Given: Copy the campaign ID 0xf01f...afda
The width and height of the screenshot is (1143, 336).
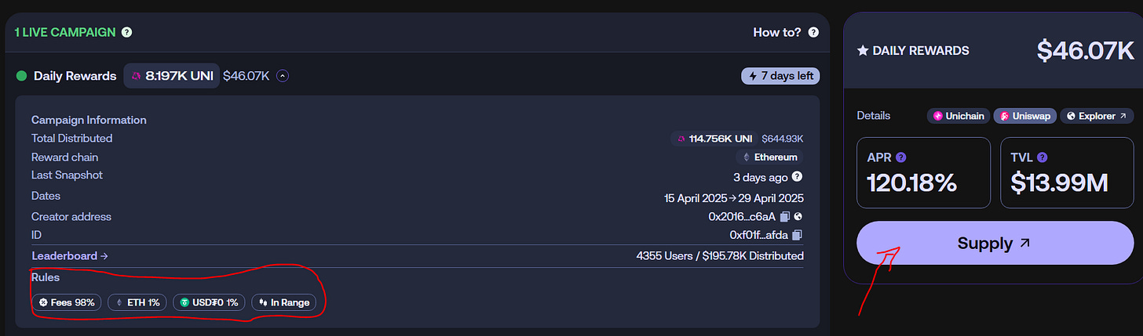Looking at the screenshot, I should point(798,235).
